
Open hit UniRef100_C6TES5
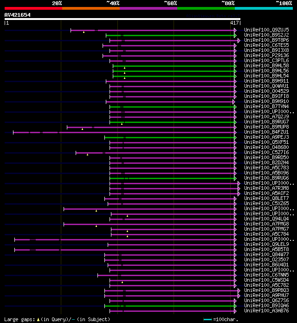coord(266,45)
